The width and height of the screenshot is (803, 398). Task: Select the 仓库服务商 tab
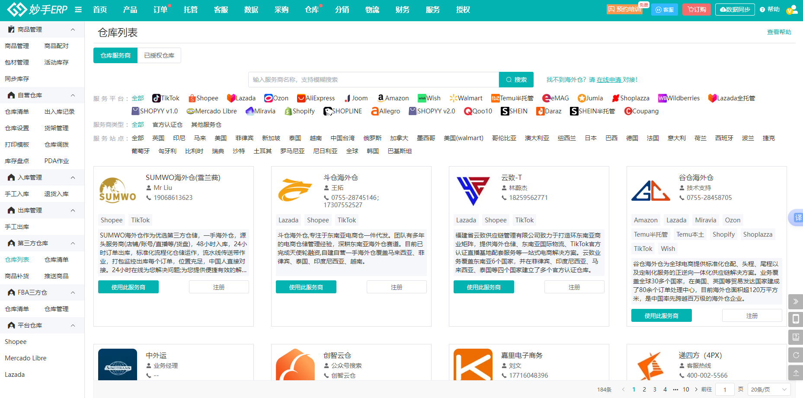pos(115,55)
